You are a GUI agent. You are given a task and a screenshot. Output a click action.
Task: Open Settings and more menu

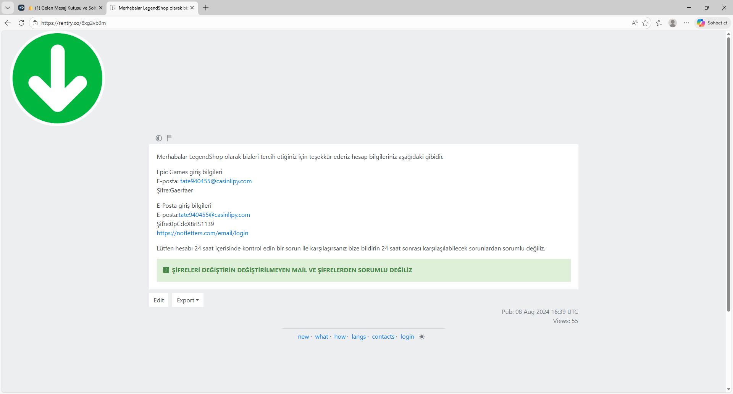point(686,23)
